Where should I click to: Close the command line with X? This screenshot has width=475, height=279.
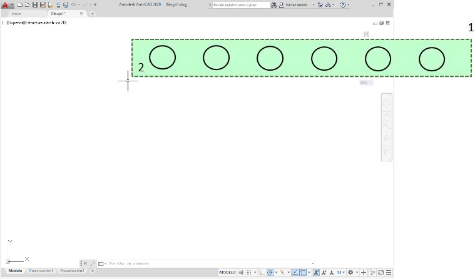[86, 263]
